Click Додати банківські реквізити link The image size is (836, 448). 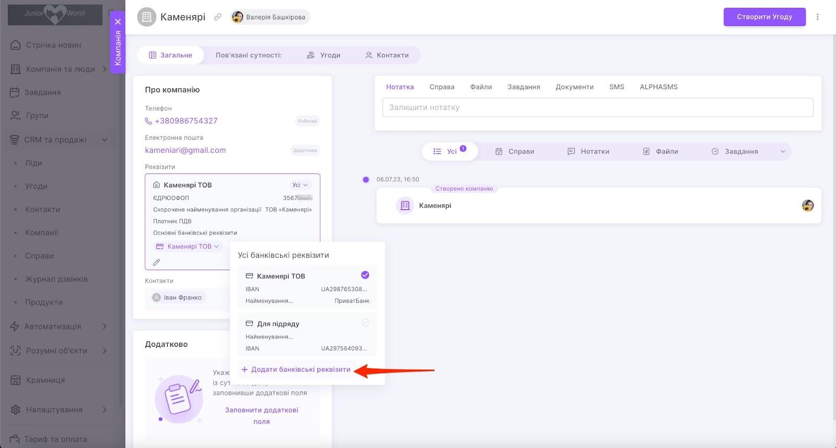[x=296, y=369]
